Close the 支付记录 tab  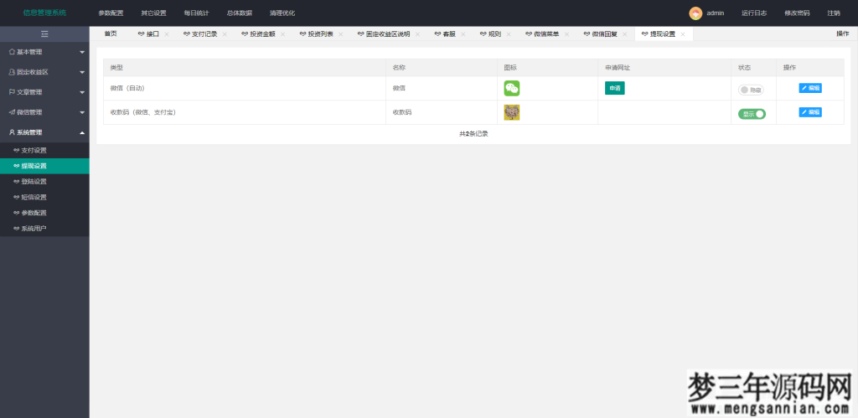[x=225, y=34]
